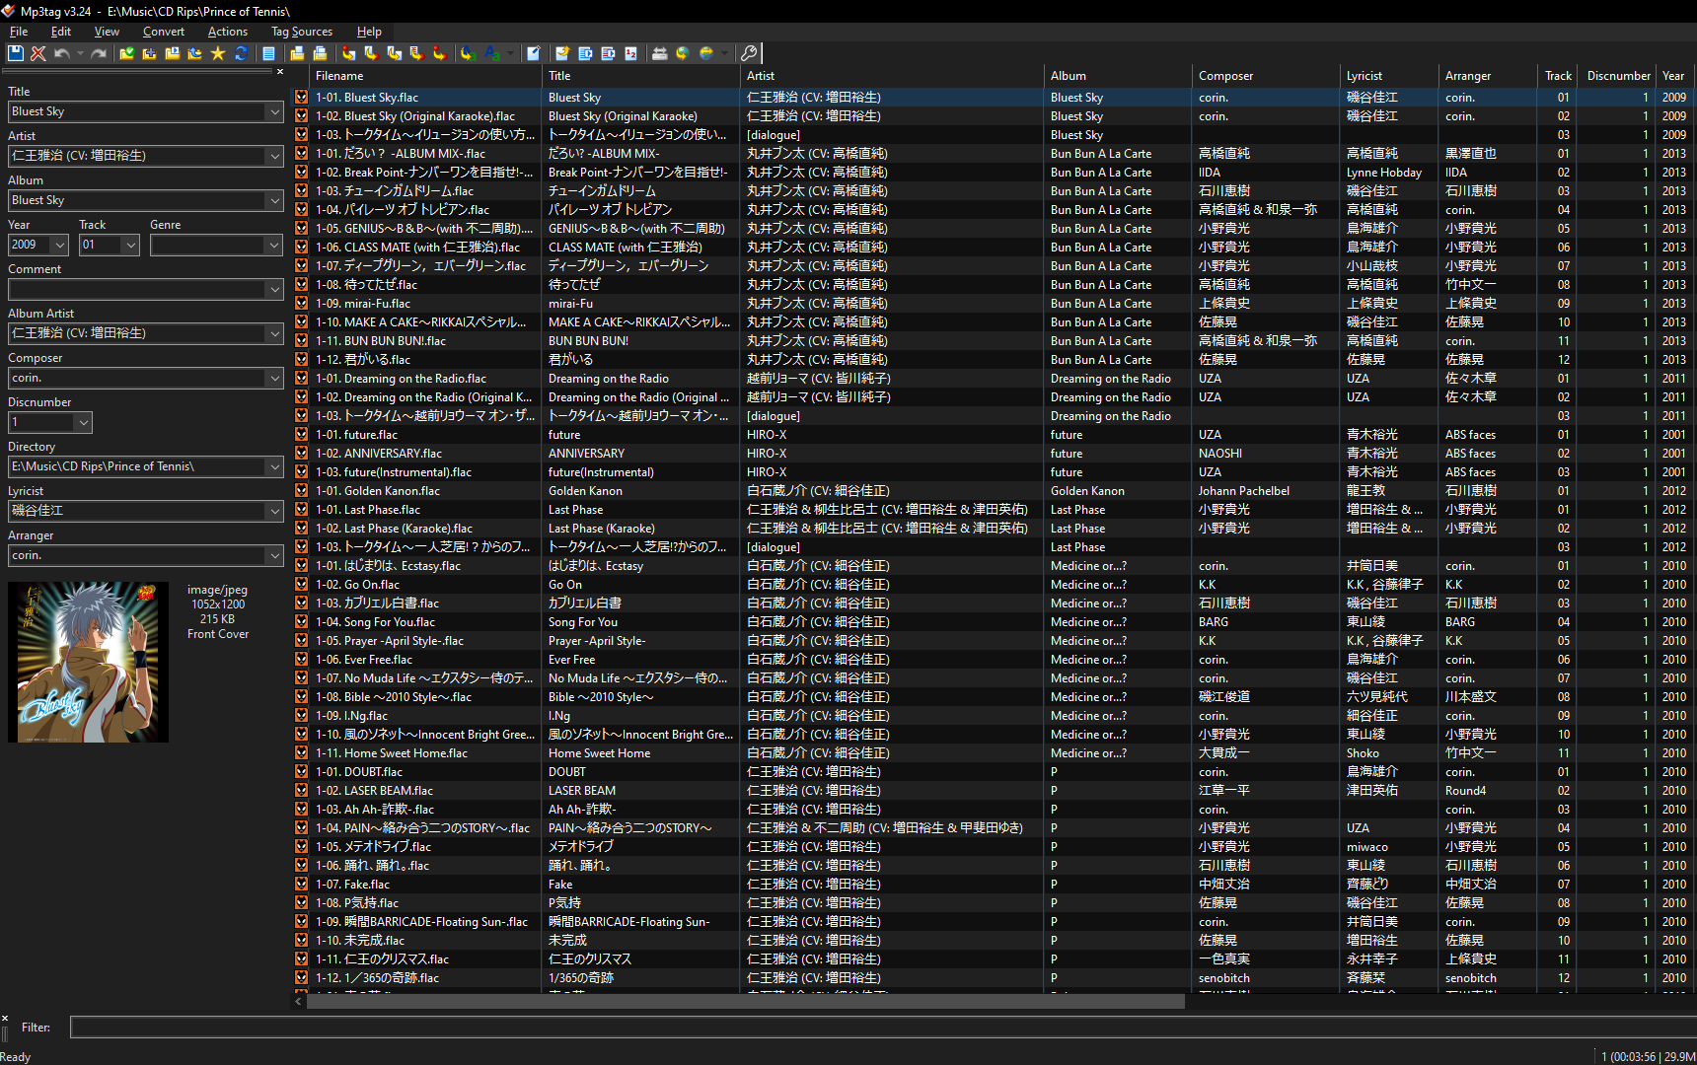Click the change directory folder icon

(x=127, y=53)
